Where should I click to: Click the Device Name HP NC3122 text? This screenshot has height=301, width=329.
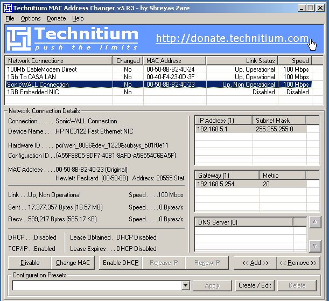click(x=94, y=131)
